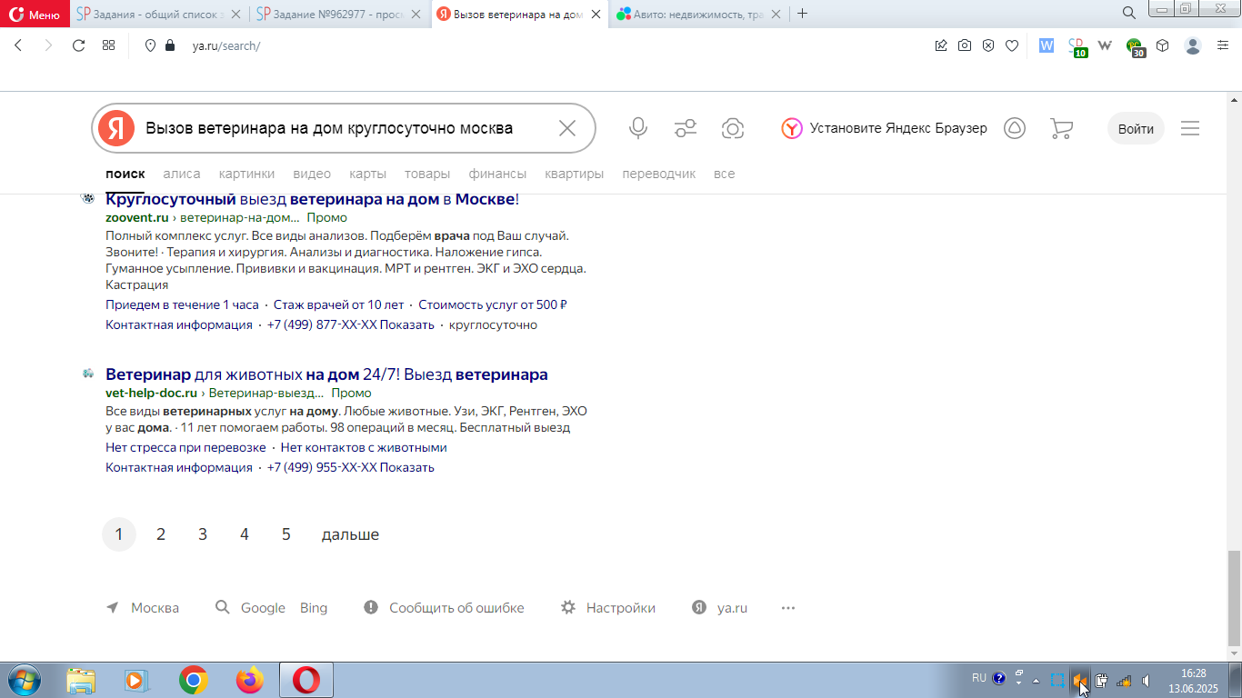View site security padlock info
Image resolution: width=1242 pixels, height=698 pixels.
coord(169,45)
